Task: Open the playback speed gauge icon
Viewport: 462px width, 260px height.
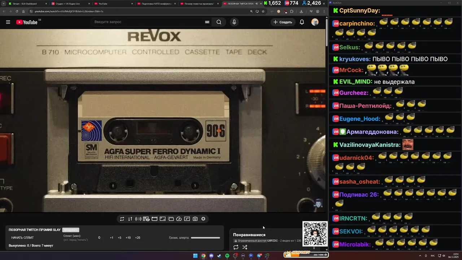Action: tap(179, 219)
